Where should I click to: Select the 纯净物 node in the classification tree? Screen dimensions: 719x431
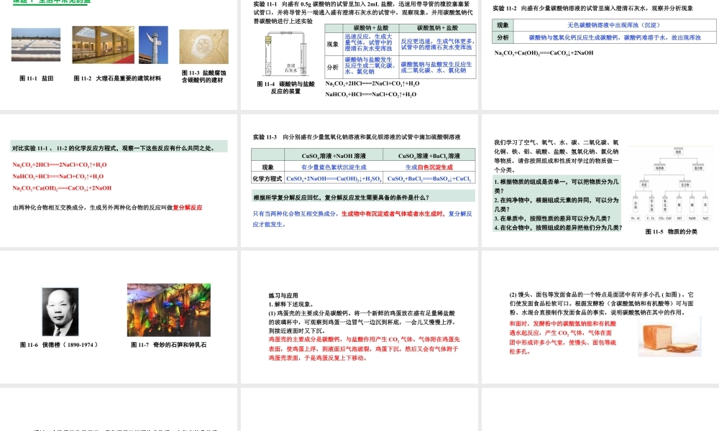coord(660,167)
